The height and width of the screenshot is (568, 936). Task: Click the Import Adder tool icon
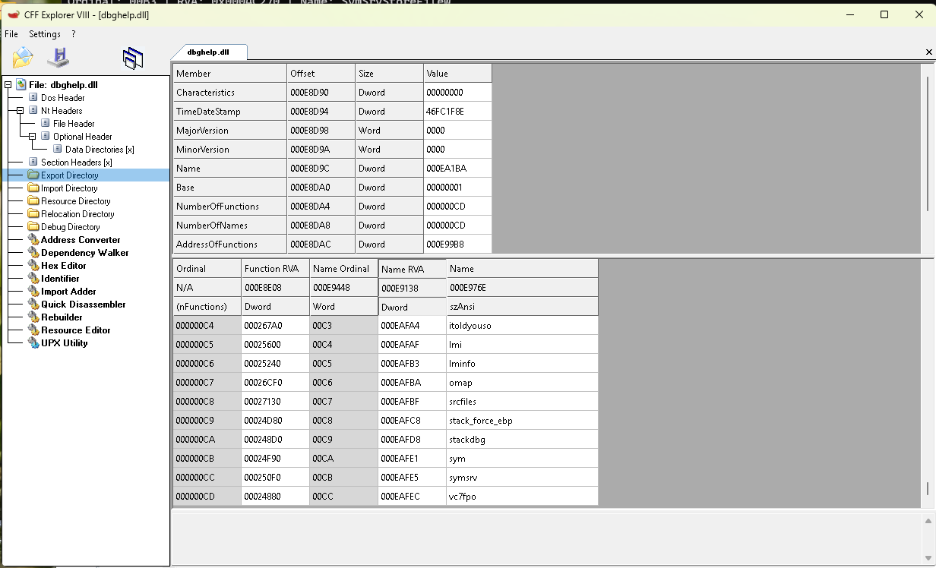point(33,291)
